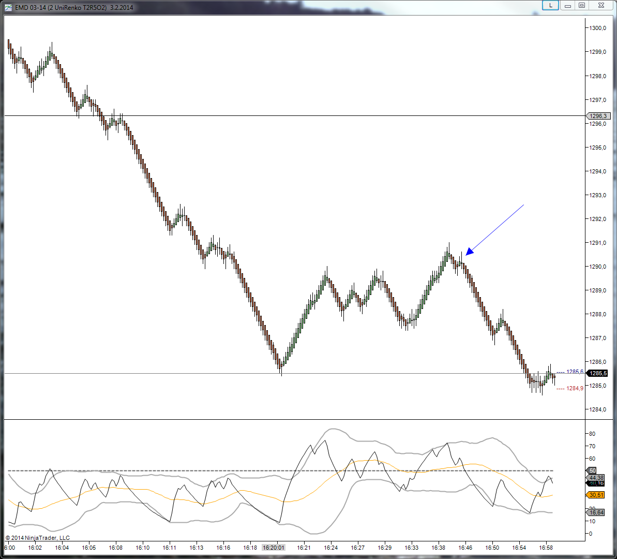The height and width of the screenshot is (559, 617).
Task: Click the orange 30,51 indicator value marker
Action: 596,495
